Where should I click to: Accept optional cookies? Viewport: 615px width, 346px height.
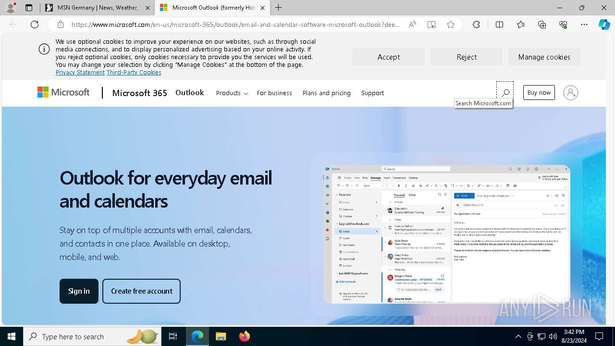point(389,57)
